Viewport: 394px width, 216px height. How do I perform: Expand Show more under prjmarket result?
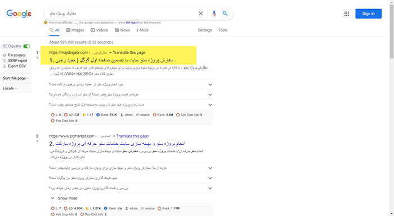[x=64, y=198]
